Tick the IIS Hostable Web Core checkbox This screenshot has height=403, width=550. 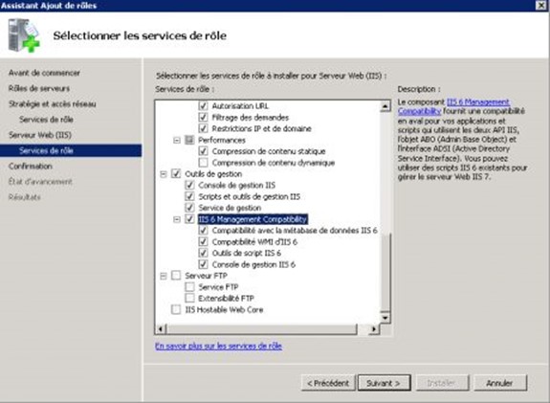pos(176,309)
